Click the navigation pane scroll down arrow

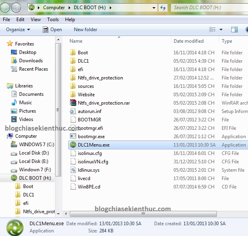point(58,214)
